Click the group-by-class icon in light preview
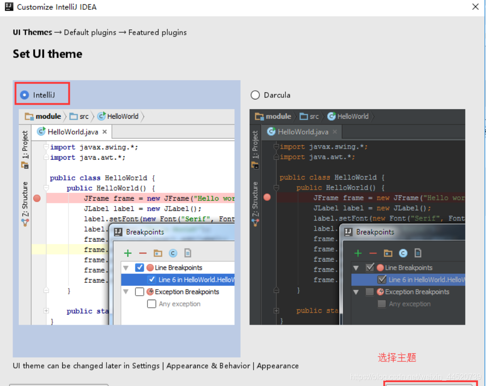This screenshot has width=486, height=386. [x=173, y=253]
